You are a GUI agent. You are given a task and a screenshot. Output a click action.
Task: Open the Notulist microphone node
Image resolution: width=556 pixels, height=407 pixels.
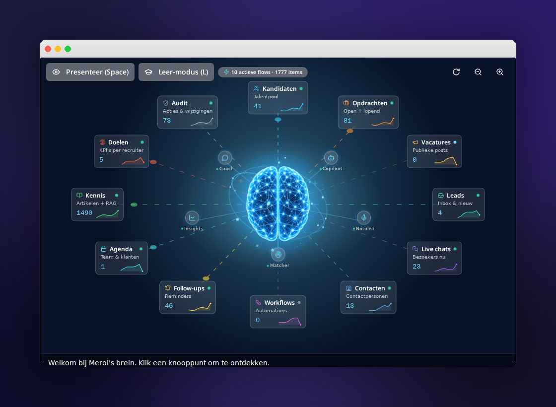[x=364, y=218]
